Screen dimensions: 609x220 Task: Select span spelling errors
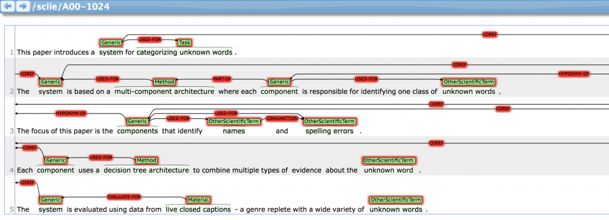(329, 131)
